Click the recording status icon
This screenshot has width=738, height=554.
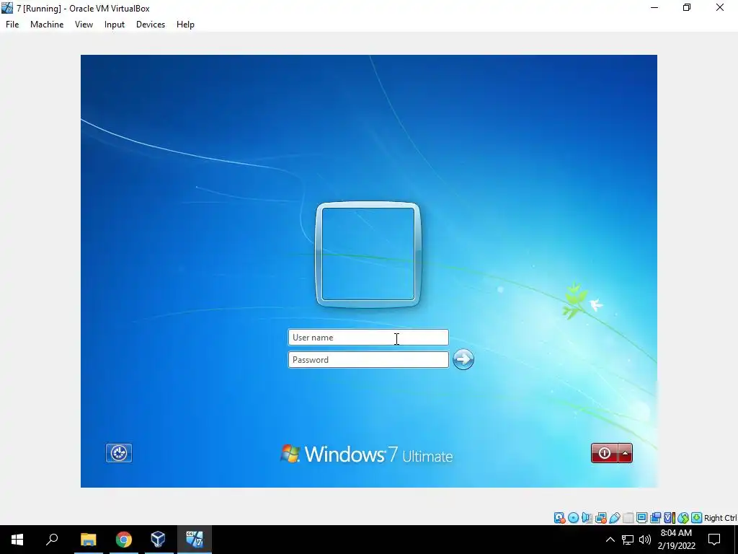point(655,518)
